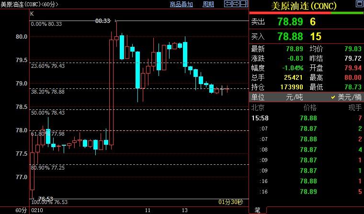
Task: Click the left arrow navigation icon
Action: pyautogui.click(x=228, y=4)
